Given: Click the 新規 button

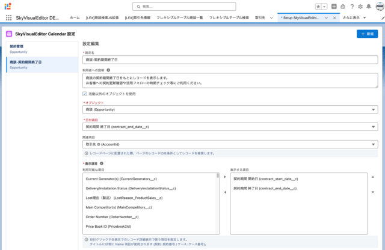Looking at the screenshot, I should [367, 34].
